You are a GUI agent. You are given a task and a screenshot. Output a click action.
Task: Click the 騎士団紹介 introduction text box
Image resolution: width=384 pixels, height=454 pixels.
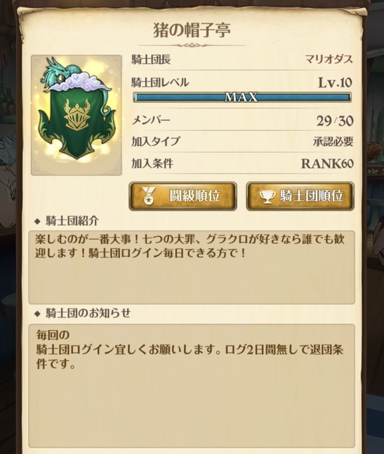(x=192, y=267)
